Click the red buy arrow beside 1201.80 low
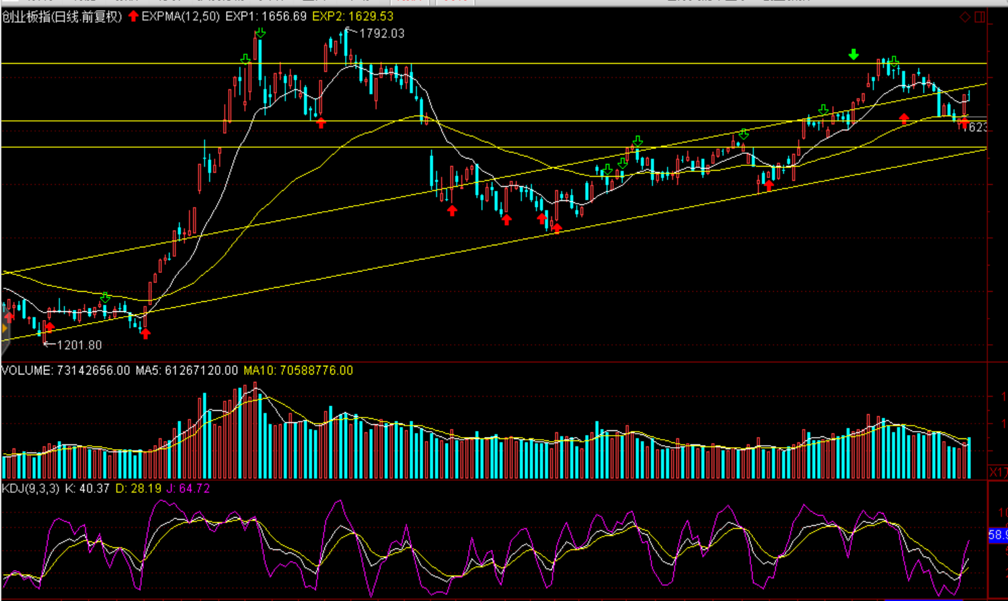Viewport: 1008px width, 601px height. coord(50,327)
